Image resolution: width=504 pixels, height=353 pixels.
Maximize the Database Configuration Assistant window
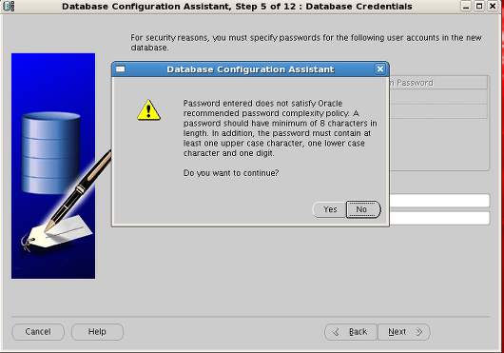tap(479, 6)
